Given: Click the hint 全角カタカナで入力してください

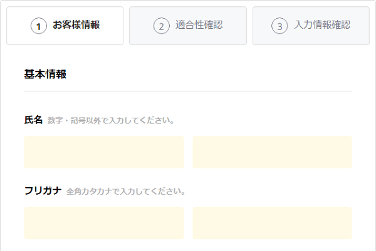Looking at the screenshot, I should click(x=126, y=192).
